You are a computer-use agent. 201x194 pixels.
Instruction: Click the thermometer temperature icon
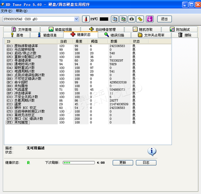point(86,19)
